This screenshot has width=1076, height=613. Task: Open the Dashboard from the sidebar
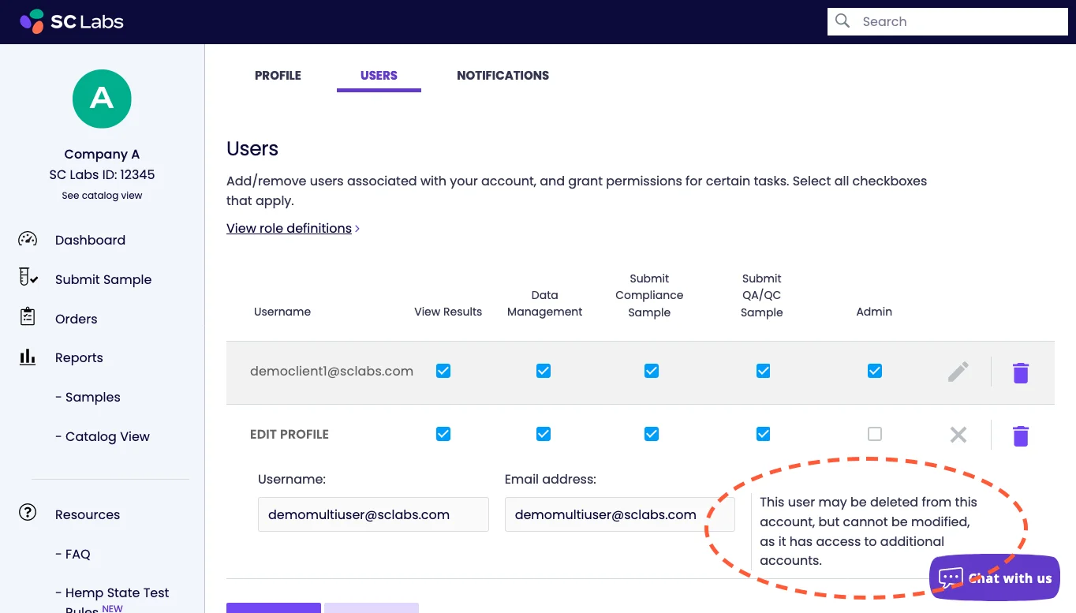[x=90, y=240]
